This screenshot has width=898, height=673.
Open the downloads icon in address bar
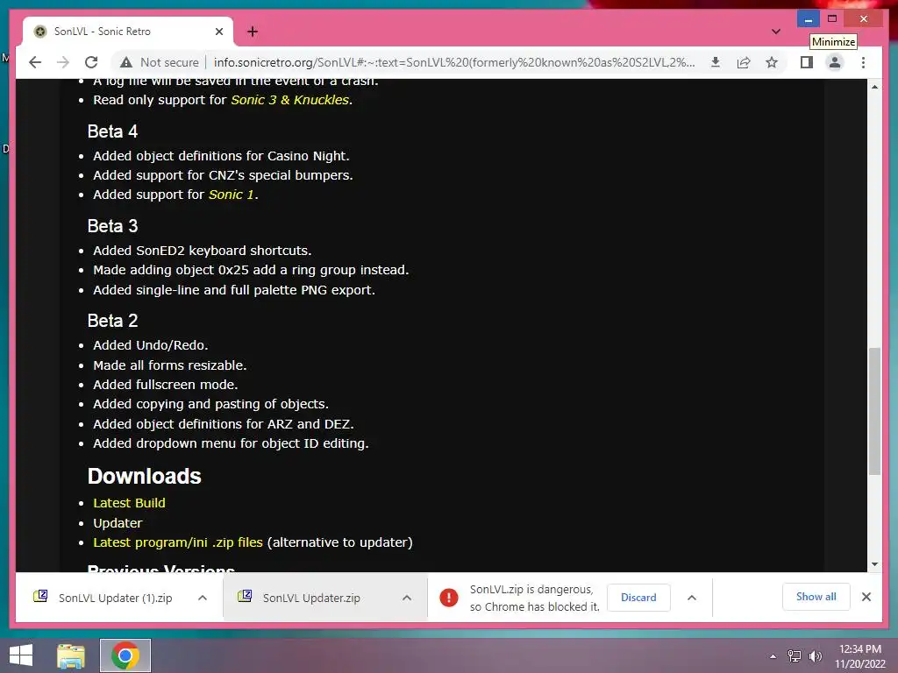(716, 62)
